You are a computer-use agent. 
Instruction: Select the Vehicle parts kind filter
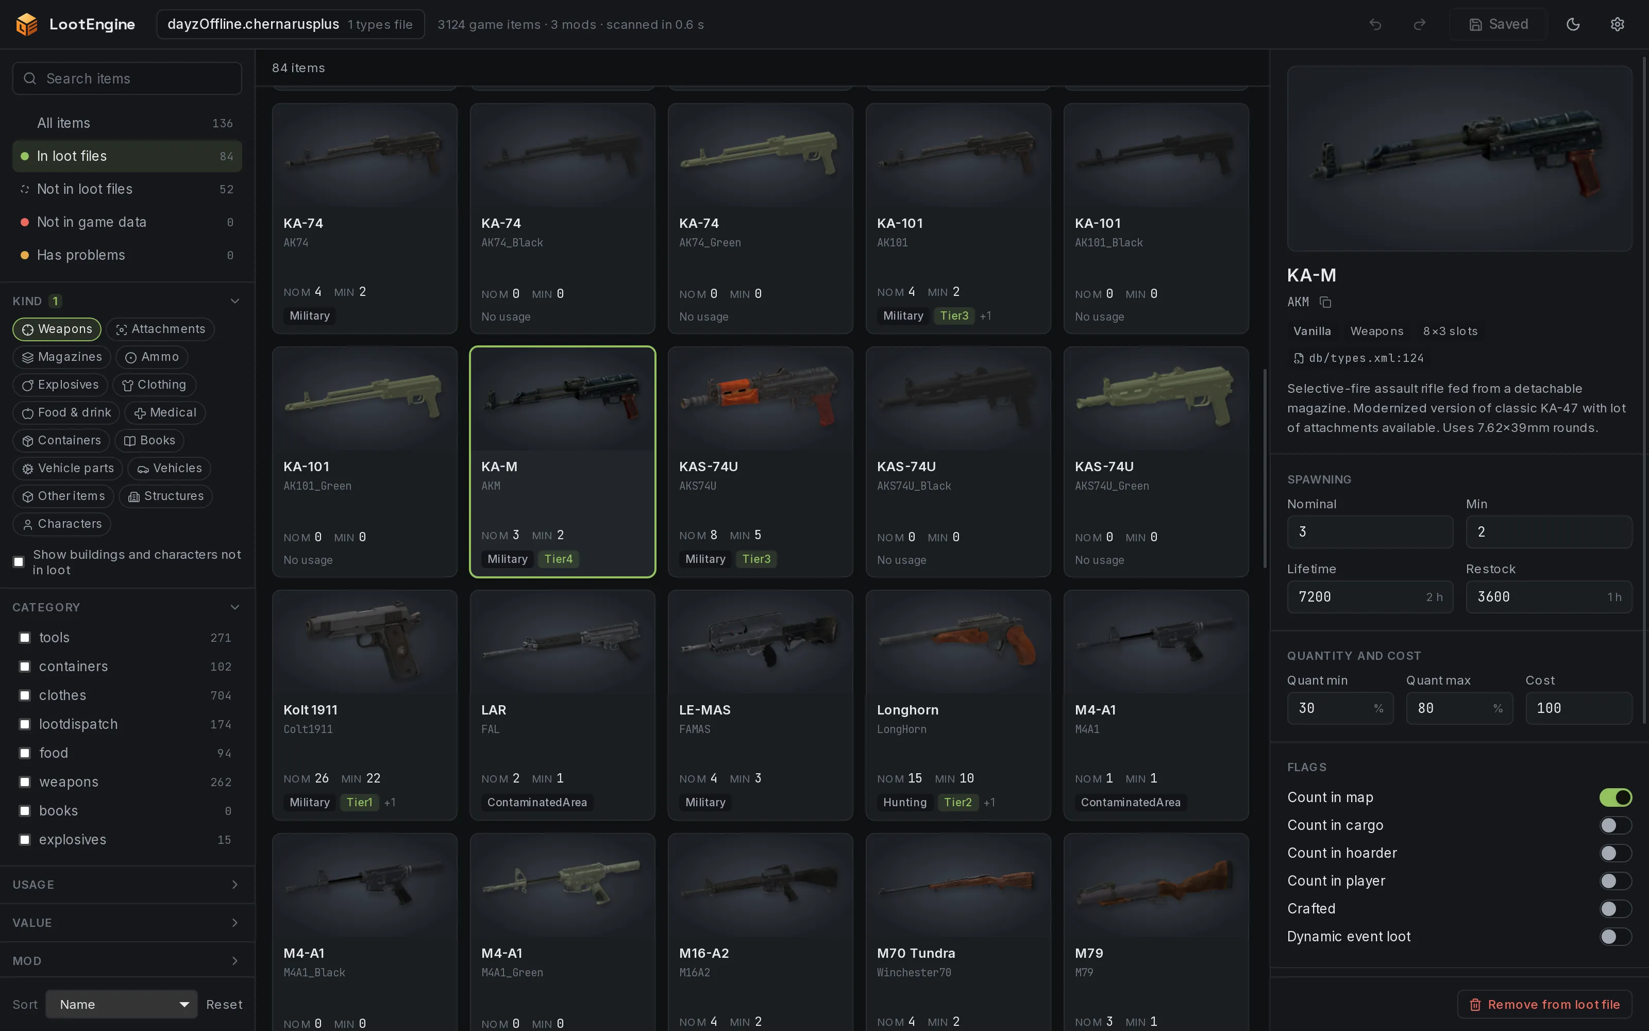68,469
